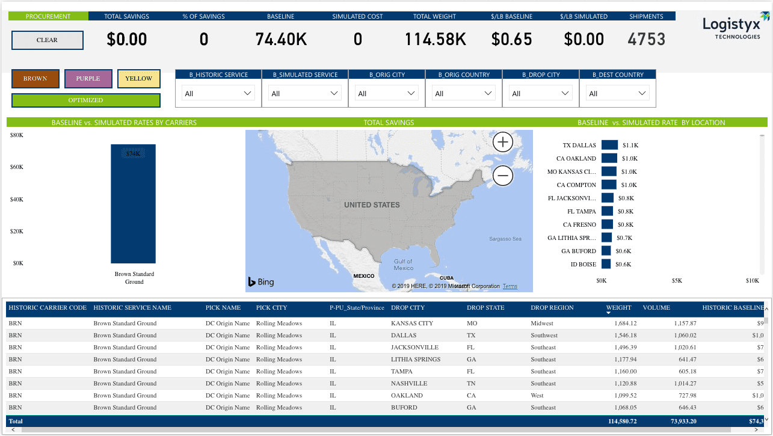Viewport: 773px width, 436px height.
Task: Toggle the YELLOW carrier filter
Action: [139, 79]
